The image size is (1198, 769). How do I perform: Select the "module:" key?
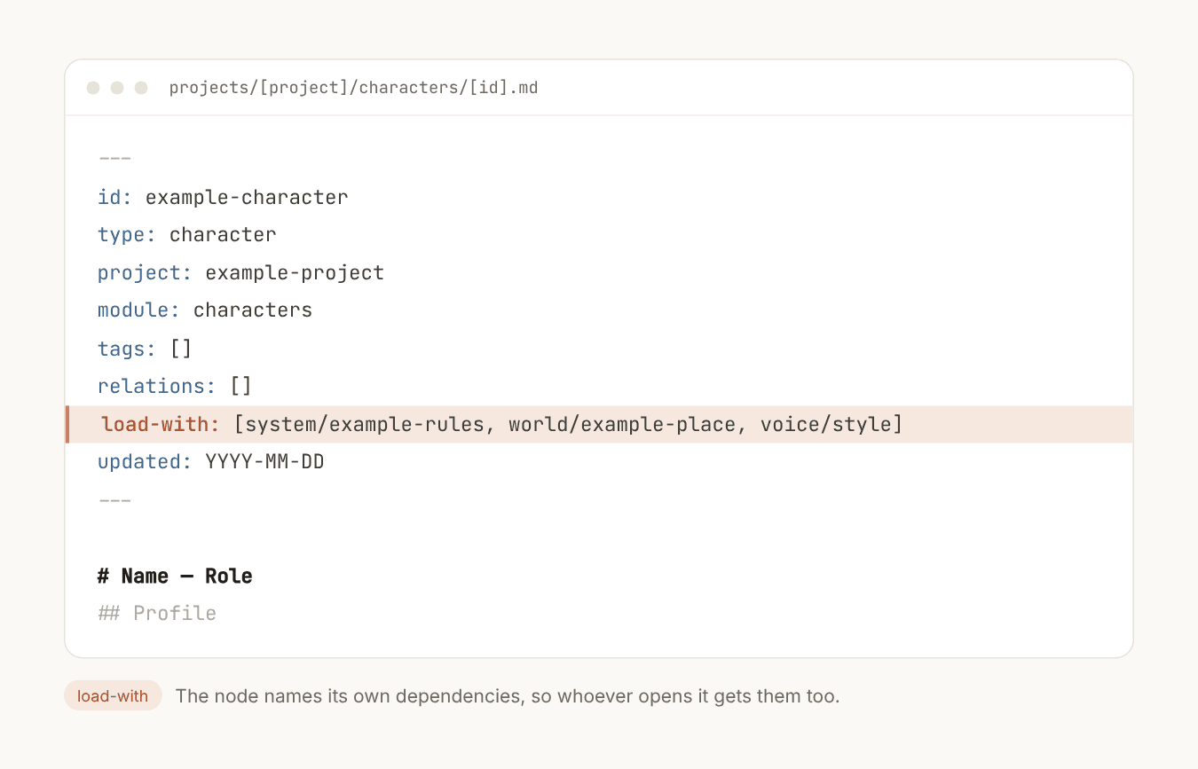pos(139,310)
